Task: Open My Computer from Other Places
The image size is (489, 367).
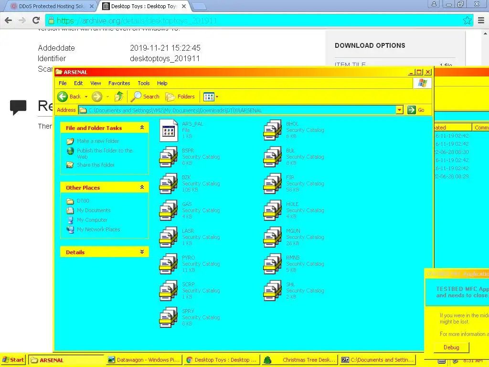Action: click(x=92, y=220)
